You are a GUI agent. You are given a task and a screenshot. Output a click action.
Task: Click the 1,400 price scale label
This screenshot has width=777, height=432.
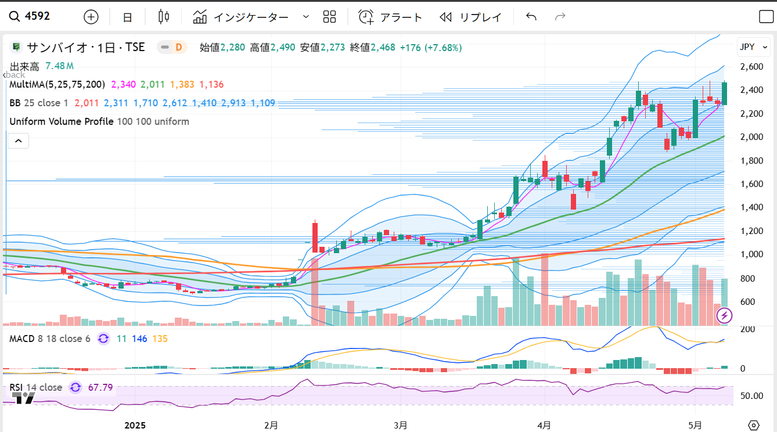click(751, 207)
